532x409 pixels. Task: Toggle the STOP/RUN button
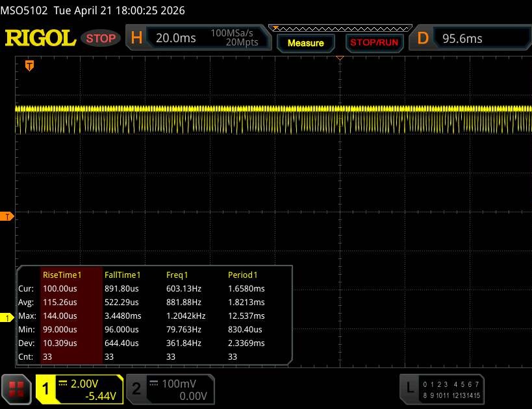click(x=374, y=43)
